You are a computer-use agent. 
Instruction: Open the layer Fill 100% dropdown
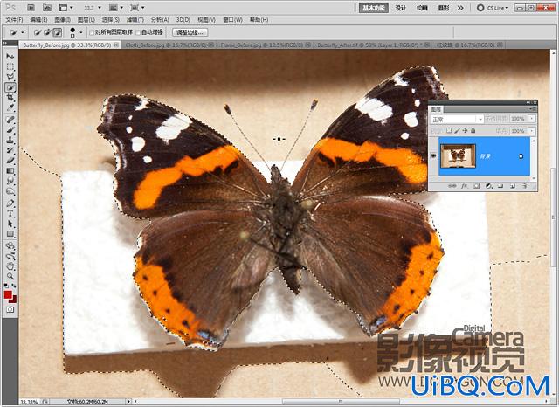(532, 131)
